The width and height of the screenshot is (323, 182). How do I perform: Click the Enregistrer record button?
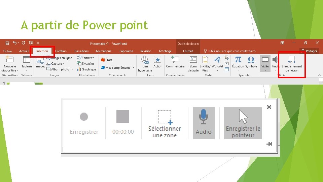click(84, 123)
